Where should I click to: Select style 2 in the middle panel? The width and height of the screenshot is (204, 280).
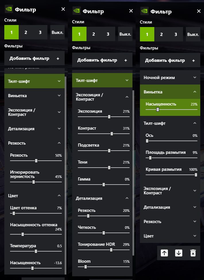point(93,34)
